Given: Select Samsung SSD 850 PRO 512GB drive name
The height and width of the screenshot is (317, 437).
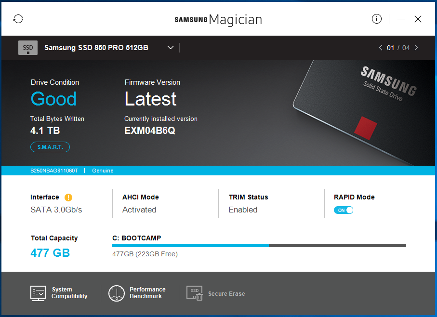Looking at the screenshot, I should pos(96,48).
